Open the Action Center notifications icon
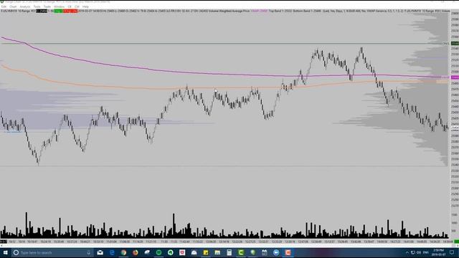Image resolution: width=459 pixels, height=258 pixels. point(452,252)
